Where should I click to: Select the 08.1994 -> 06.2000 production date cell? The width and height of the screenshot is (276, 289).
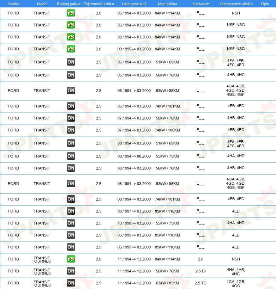pos(134,156)
